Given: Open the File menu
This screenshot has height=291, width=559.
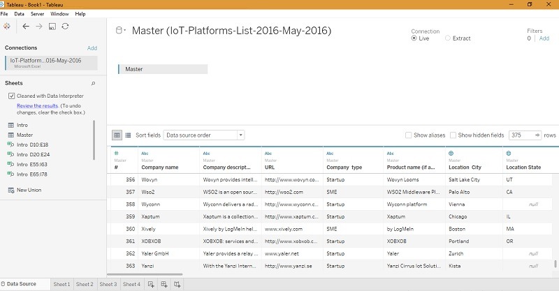Looking at the screenshot, I should tap(4, 14).
